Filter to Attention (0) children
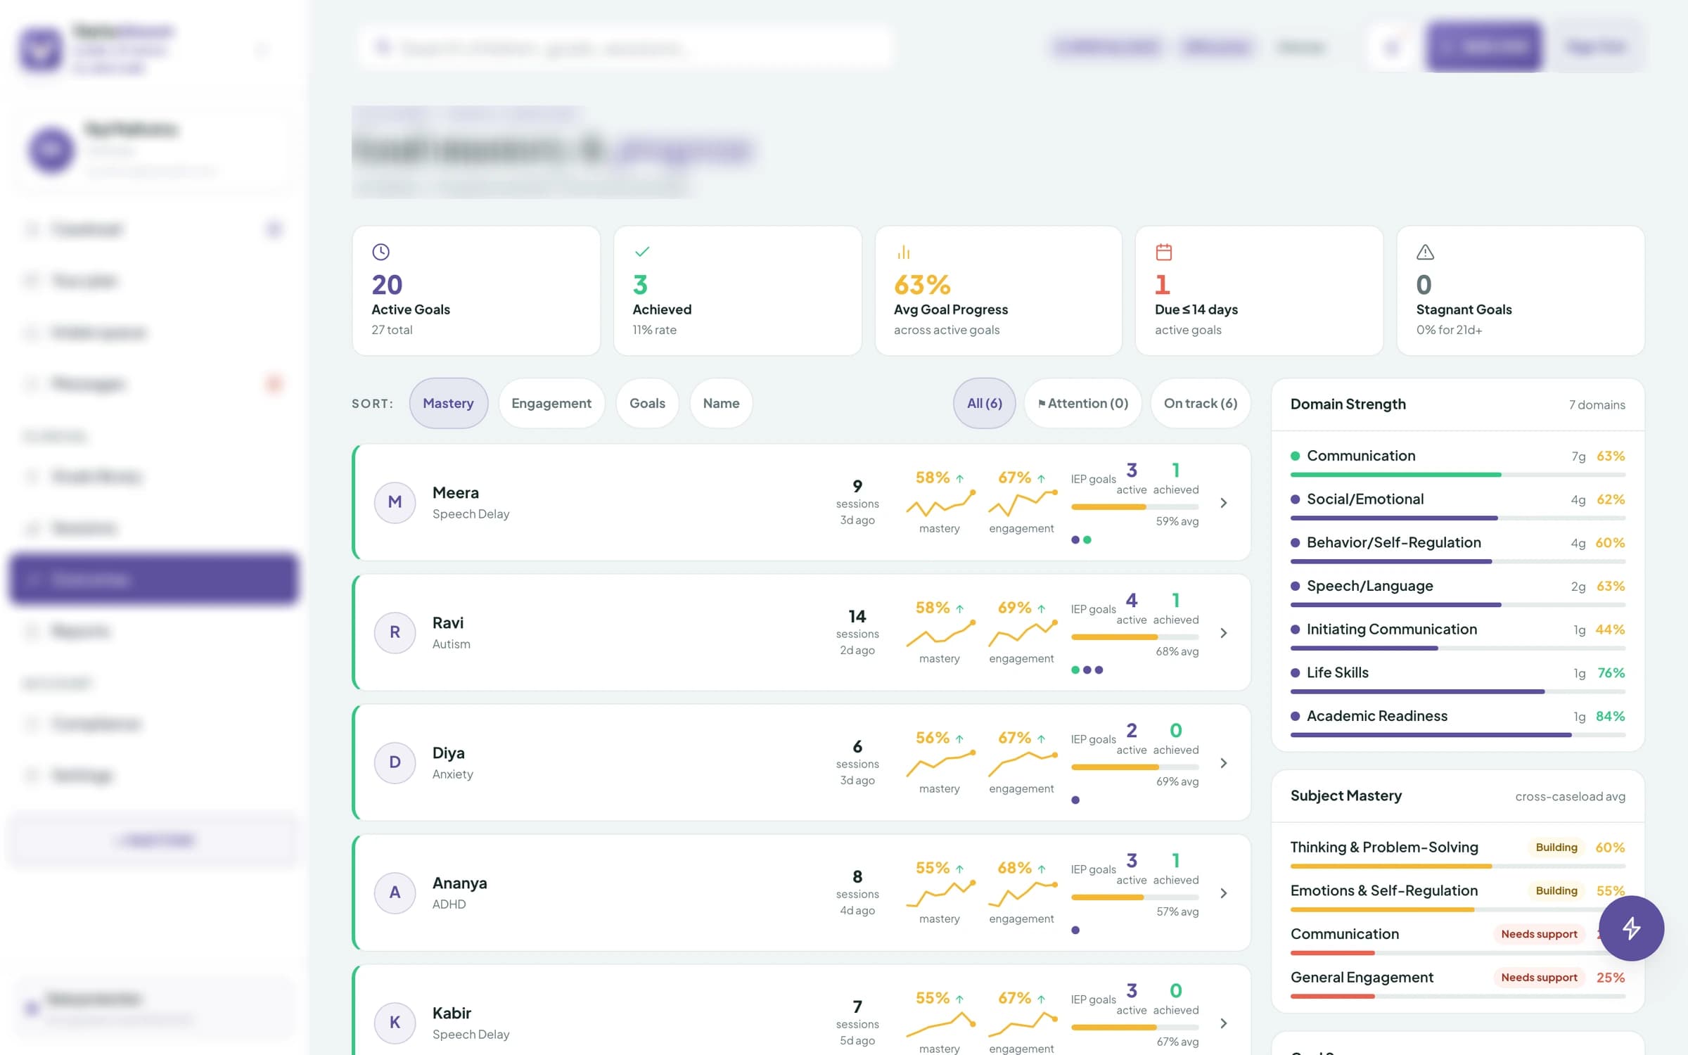1688x1055 pixels. (1082, 403)
